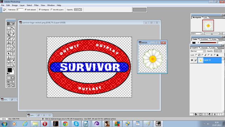Screen dimensions: 225x127
Task: Enable the Use All Layers checkbox
Action: tap(52, 9)
